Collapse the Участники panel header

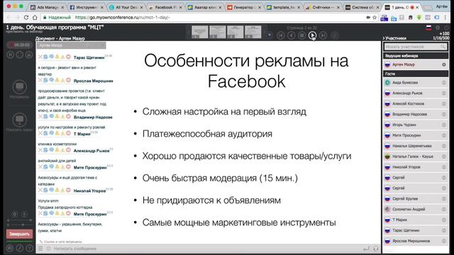[x=394, y=38]
